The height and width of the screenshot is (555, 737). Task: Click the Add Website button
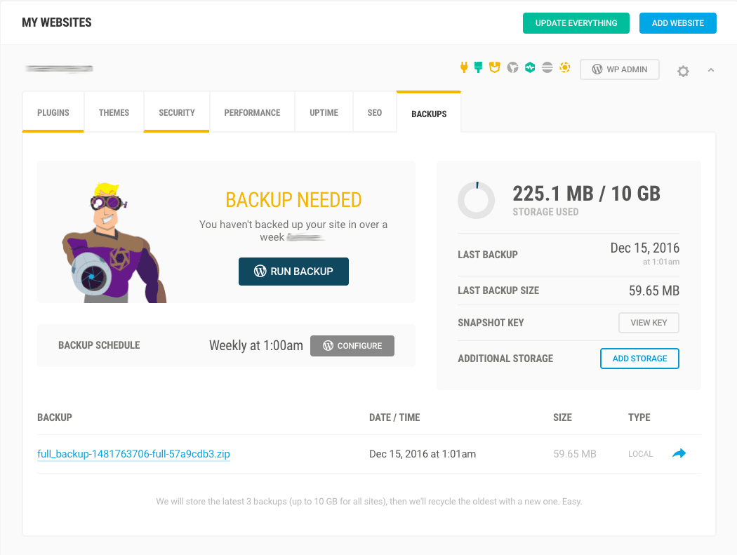(x=678, y=23)
